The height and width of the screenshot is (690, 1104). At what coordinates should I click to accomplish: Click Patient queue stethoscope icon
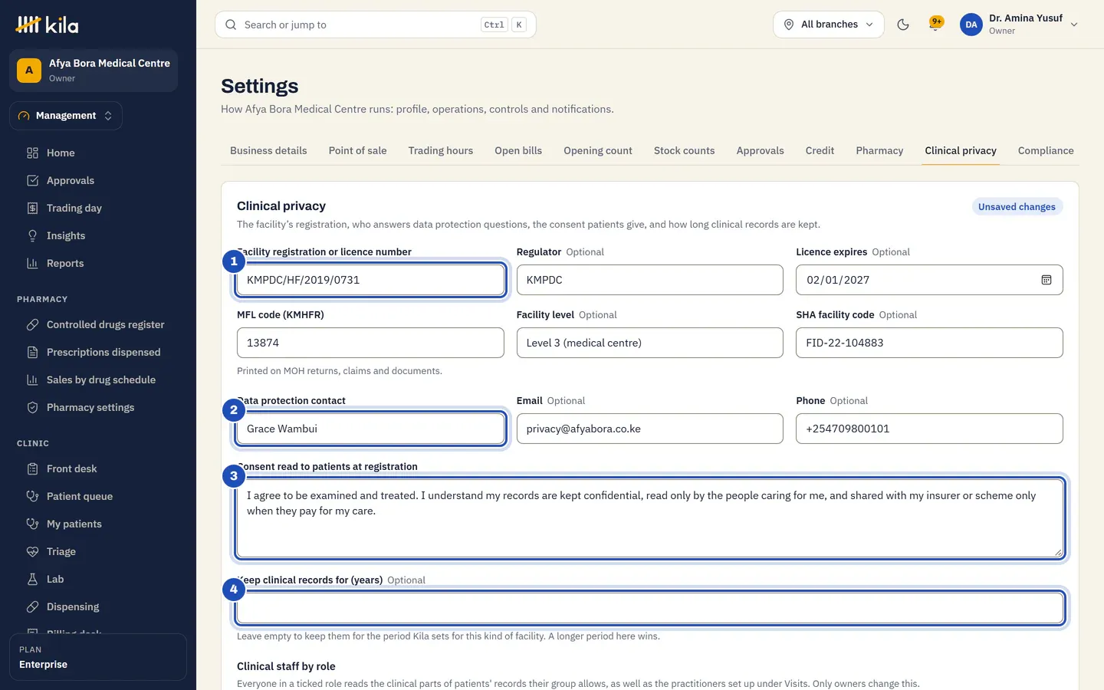pos(32,496)
